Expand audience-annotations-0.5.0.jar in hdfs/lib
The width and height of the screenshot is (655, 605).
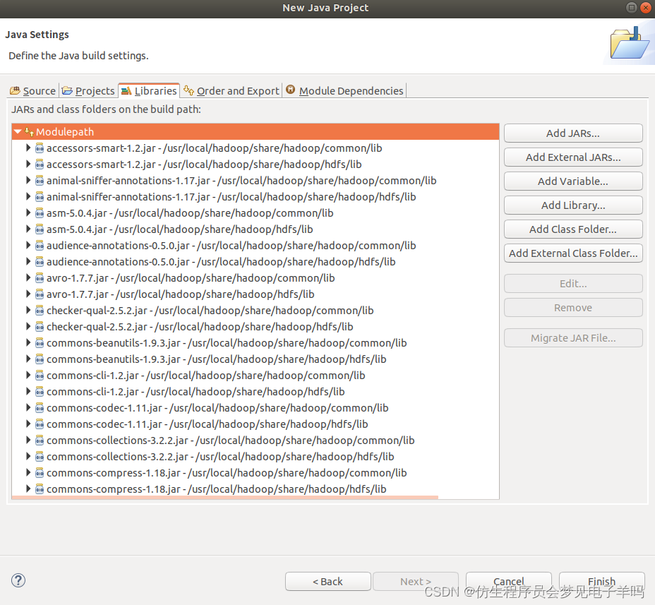point(28,261)
